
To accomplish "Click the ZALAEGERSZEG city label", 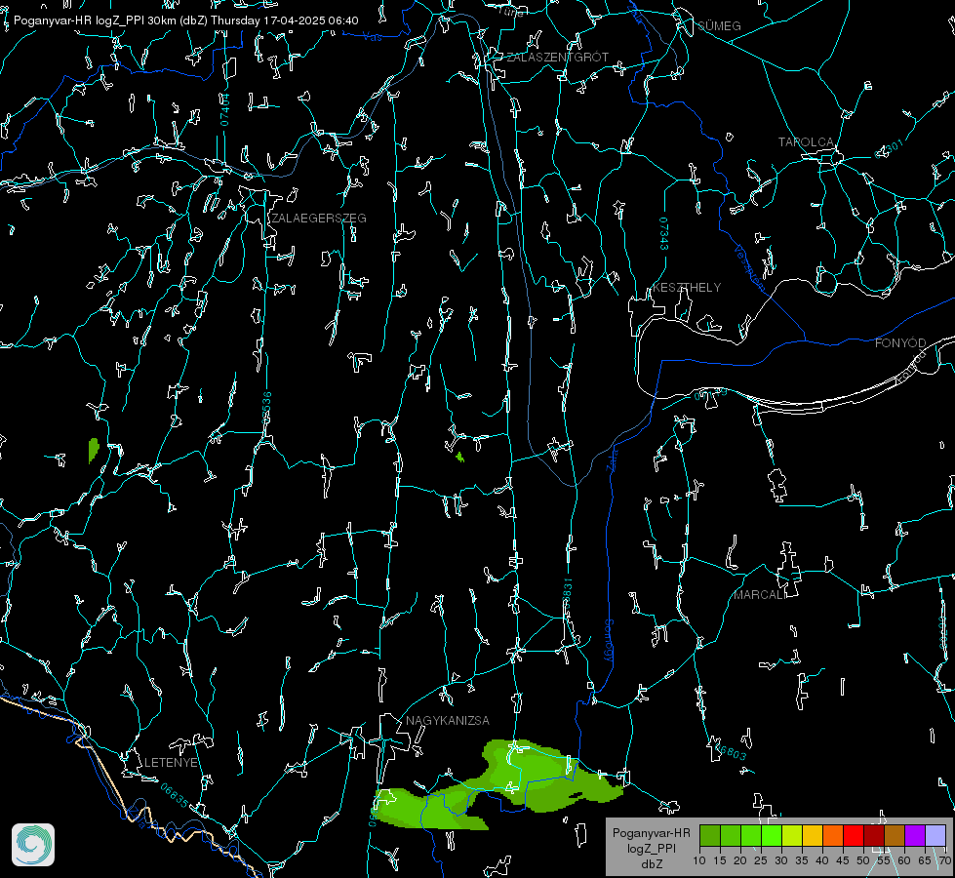I will pos(319,219).
